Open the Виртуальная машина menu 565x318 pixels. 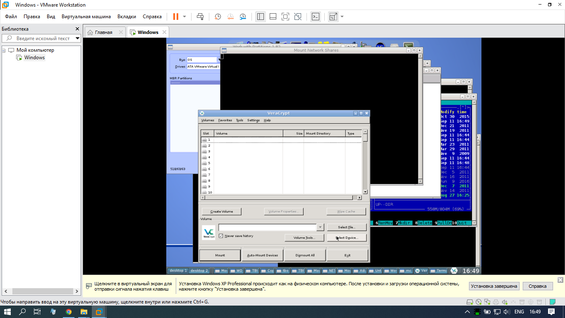click(86, 17)
